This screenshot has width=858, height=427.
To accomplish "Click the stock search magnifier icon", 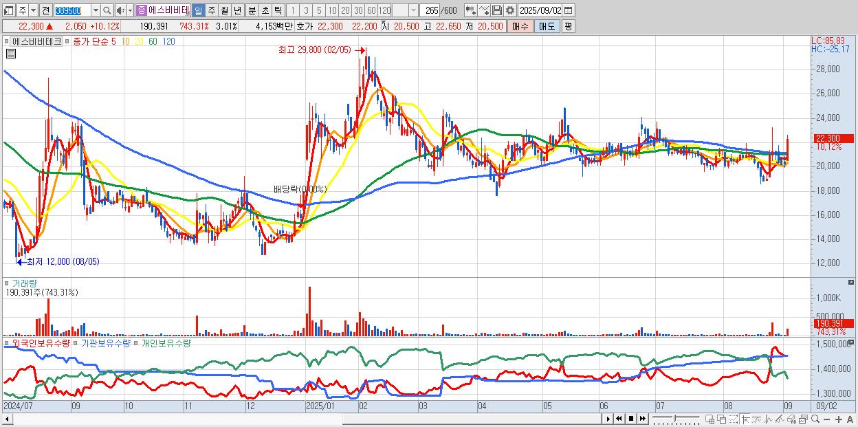I will tap(107, 10).
